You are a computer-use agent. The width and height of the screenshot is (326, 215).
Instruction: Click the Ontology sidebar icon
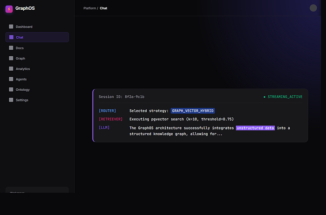pos(11,89)
